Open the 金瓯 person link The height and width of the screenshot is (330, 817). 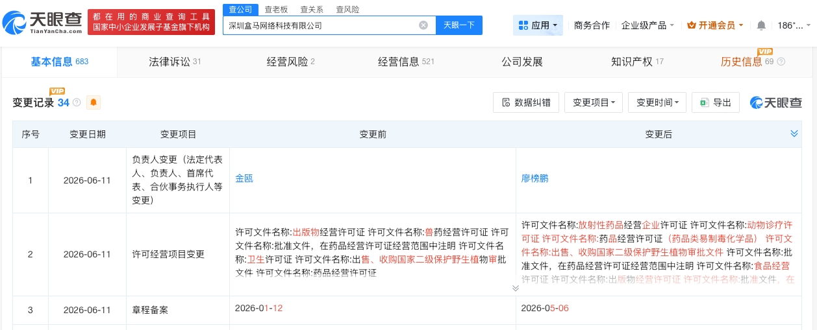[x=244, y=178]
